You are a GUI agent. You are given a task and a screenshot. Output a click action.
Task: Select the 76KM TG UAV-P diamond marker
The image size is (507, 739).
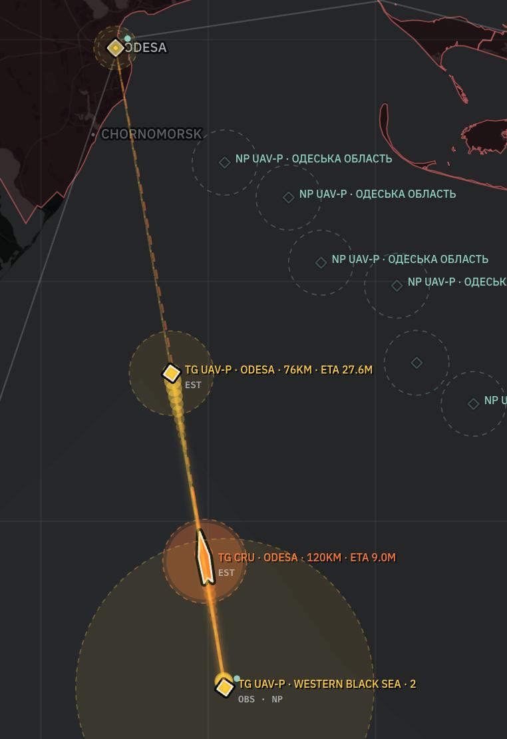(x=171, y=372)
